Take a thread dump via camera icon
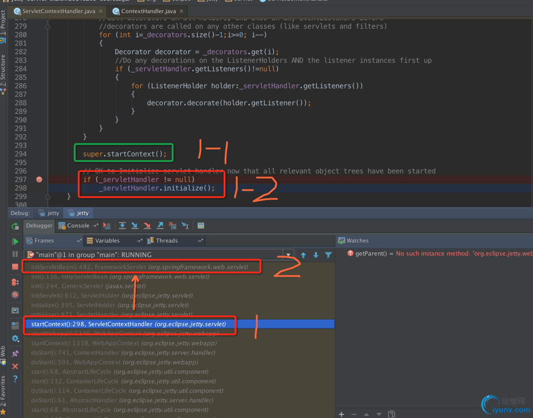This screenshot has height=418, width=533. 15,310
